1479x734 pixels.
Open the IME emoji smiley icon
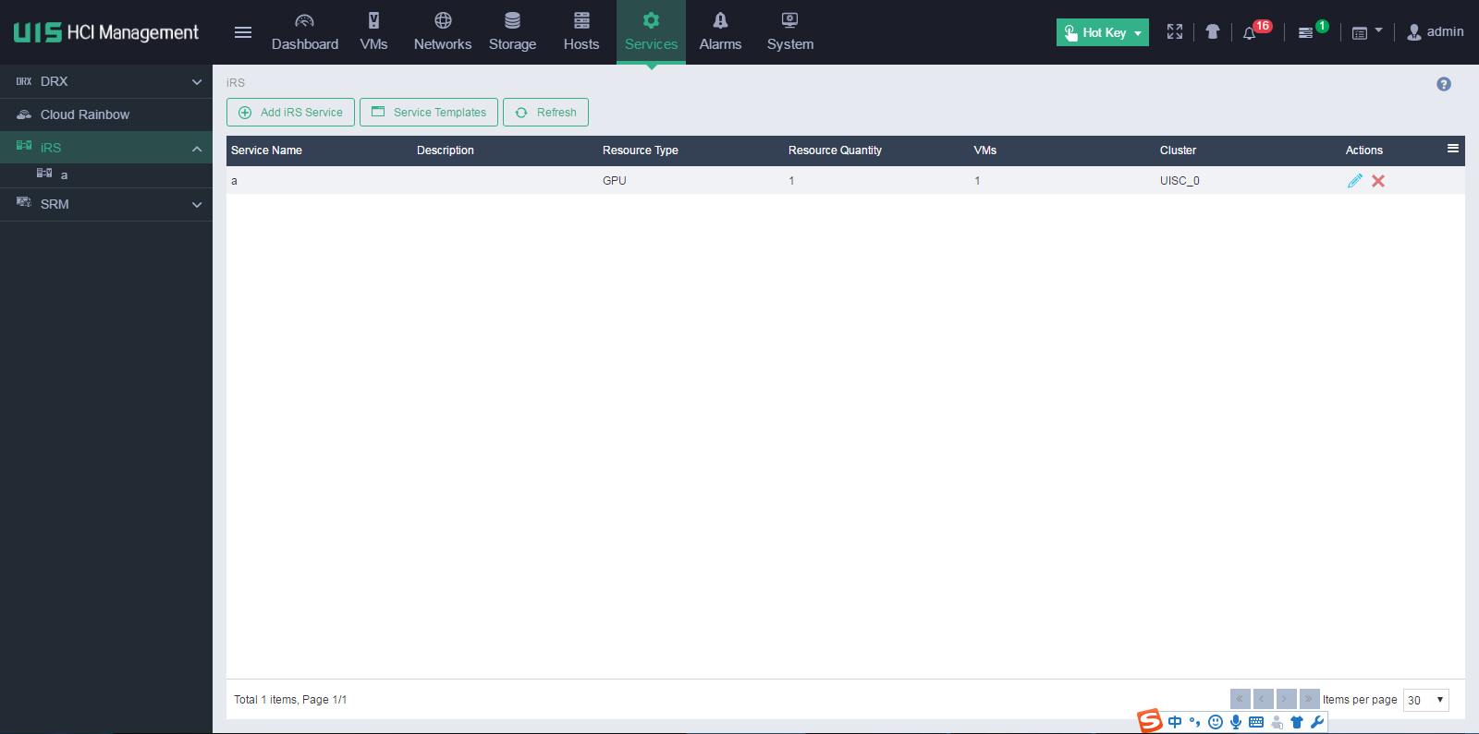[x=1216, y=722]
